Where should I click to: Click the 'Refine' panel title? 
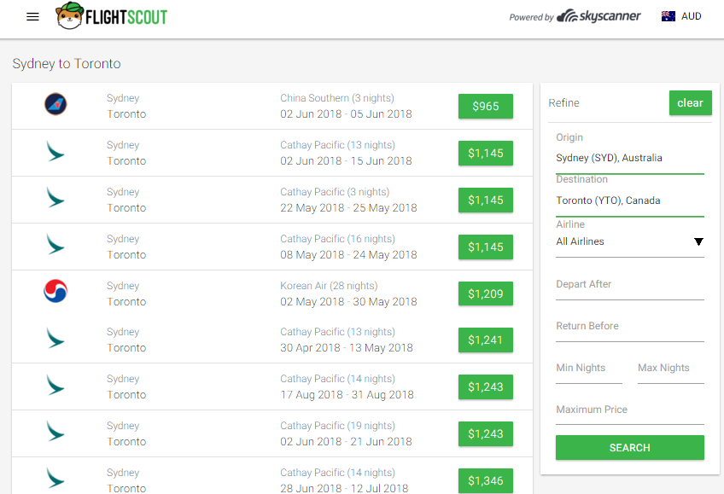[563, 103]
